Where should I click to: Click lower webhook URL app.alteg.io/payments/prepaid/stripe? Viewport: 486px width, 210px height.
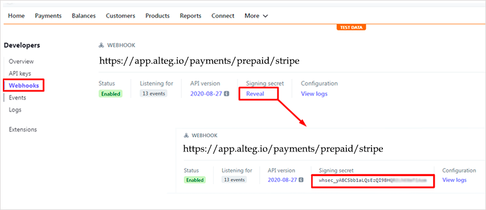[x=283, y=149]
